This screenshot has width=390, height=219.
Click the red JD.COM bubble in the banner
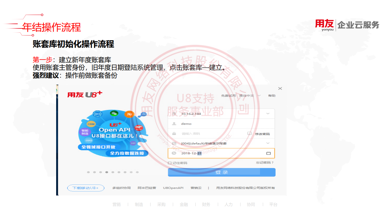pos(139,129)
